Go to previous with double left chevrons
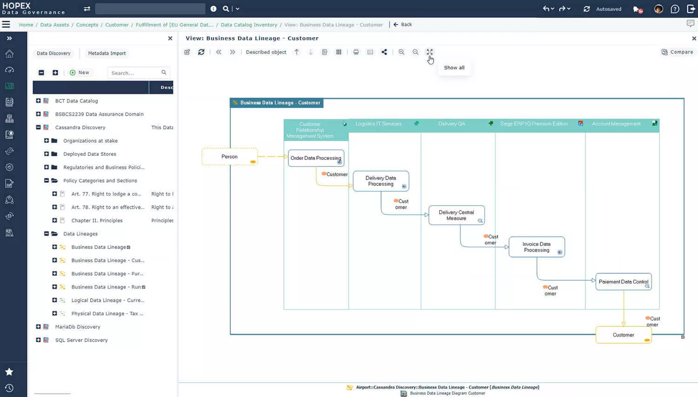The height and width of the screenshot is (397, 698). (x=219, y=52)
